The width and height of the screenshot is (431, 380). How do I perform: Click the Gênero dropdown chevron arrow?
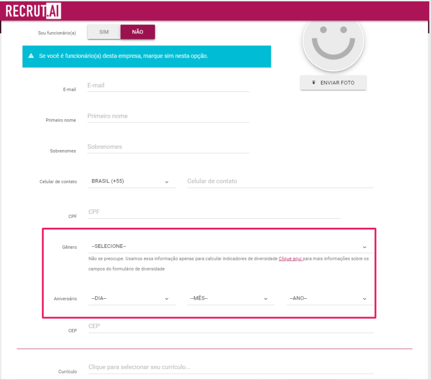point(364,247)
